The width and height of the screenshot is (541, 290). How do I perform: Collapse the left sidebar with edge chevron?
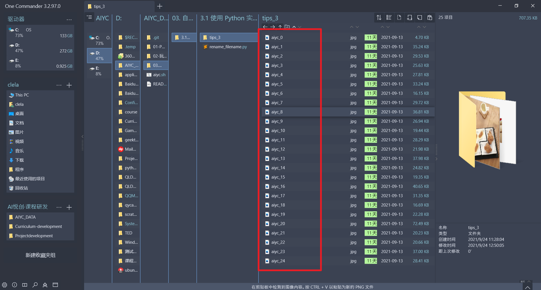(x=82, y=137)
